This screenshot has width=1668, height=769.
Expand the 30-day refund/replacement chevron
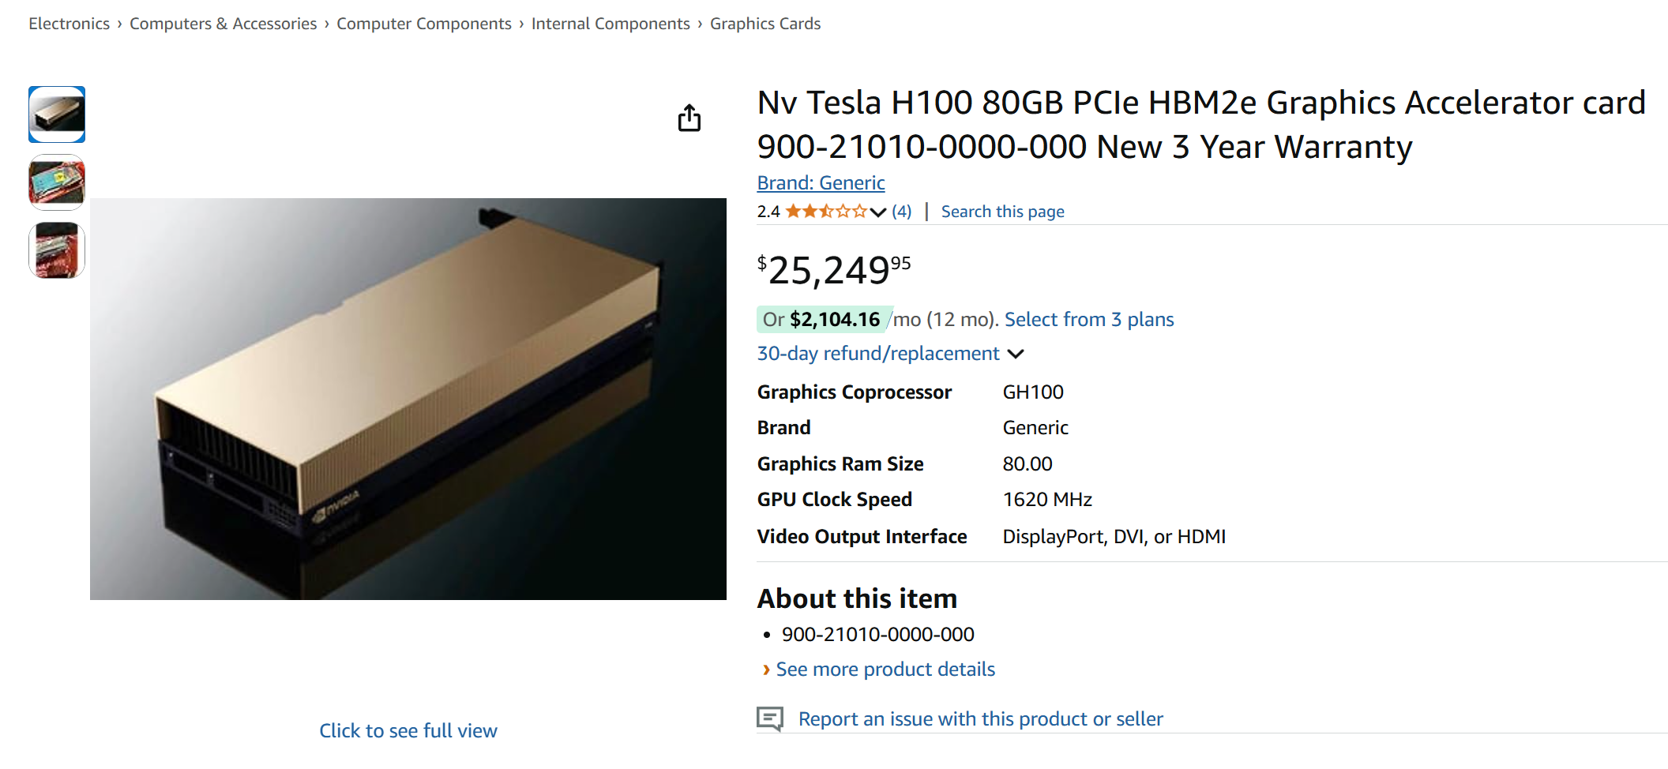[x=1016, y=354]
